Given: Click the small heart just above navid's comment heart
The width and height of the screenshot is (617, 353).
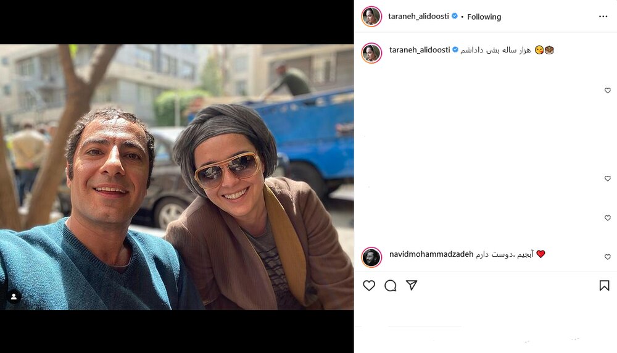Looking at the screenshot, I should point(608,218).
